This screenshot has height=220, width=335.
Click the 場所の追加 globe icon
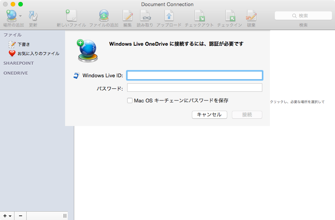point(11,16)
